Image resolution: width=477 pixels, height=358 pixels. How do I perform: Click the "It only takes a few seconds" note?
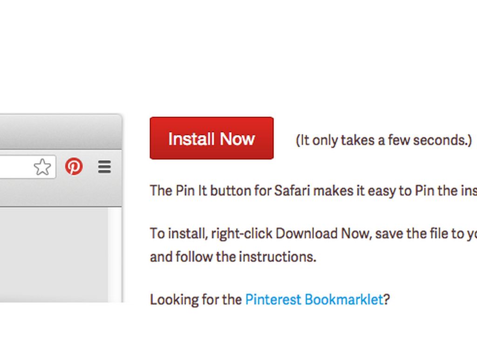384,140
